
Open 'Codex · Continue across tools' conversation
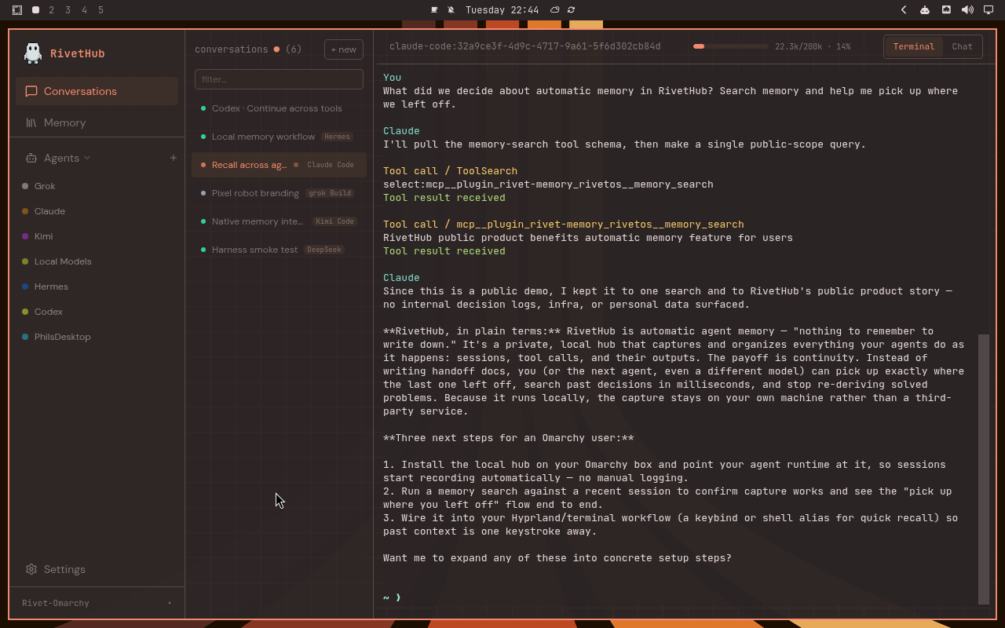pos(279,108)
